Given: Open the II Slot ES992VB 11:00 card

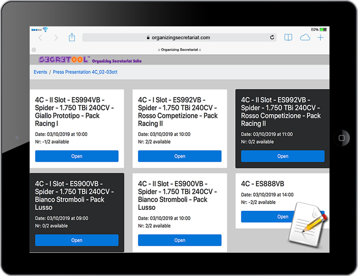Looking at the screenshot, I should [x=283, y=156].
